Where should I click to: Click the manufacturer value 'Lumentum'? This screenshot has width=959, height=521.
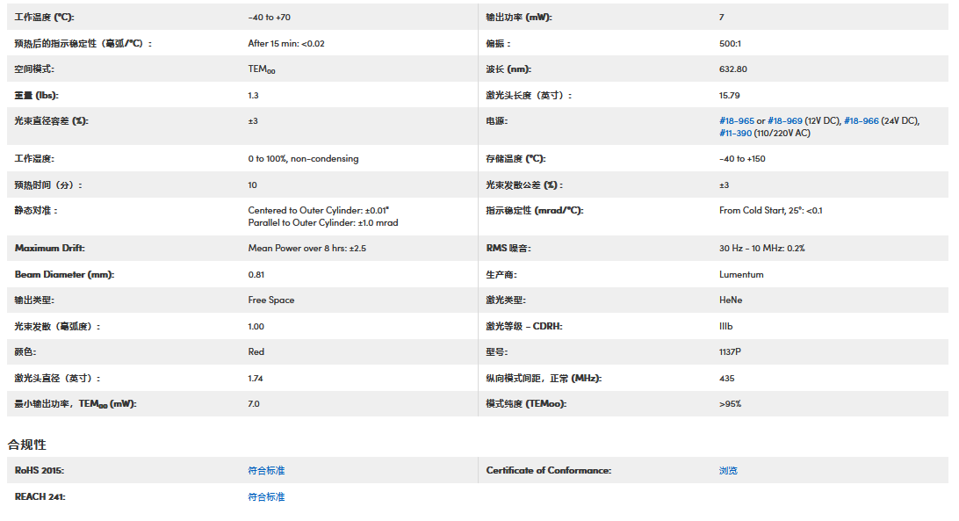(x=741, y=275)
